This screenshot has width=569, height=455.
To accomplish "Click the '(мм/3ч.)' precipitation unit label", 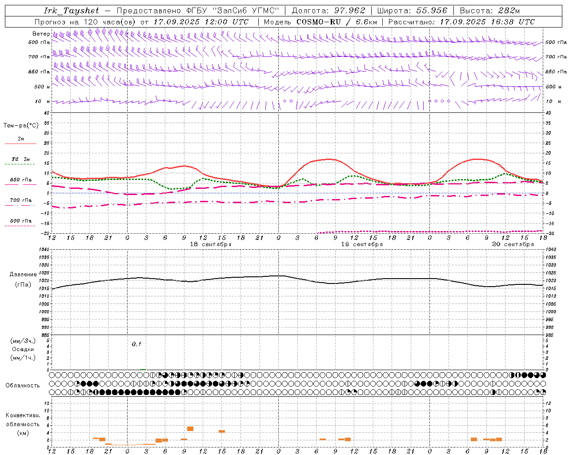I will [23, 341].
